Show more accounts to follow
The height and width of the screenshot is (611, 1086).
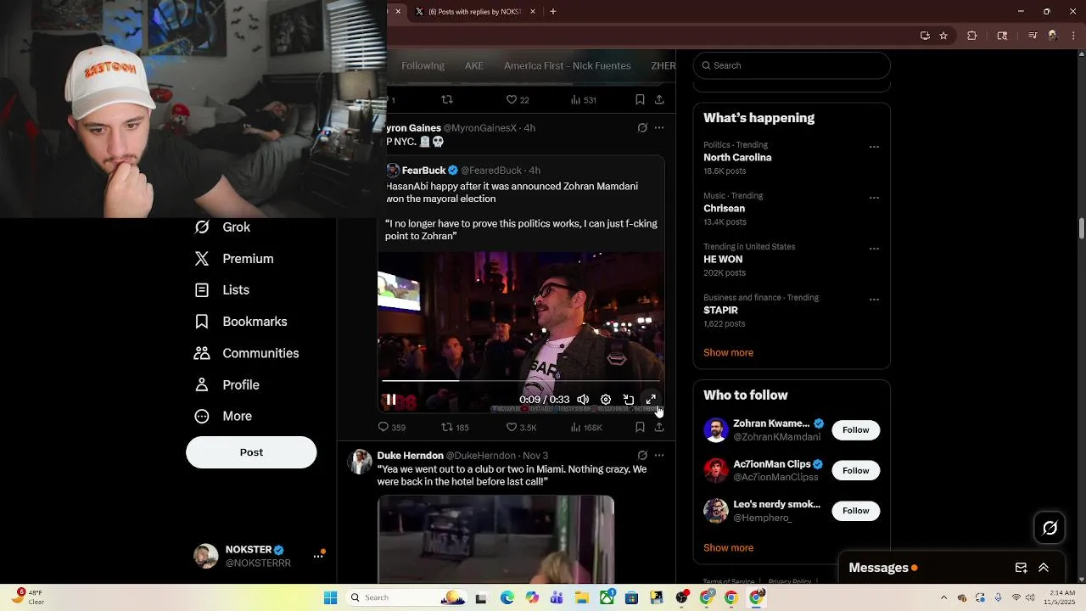[728, 548]
